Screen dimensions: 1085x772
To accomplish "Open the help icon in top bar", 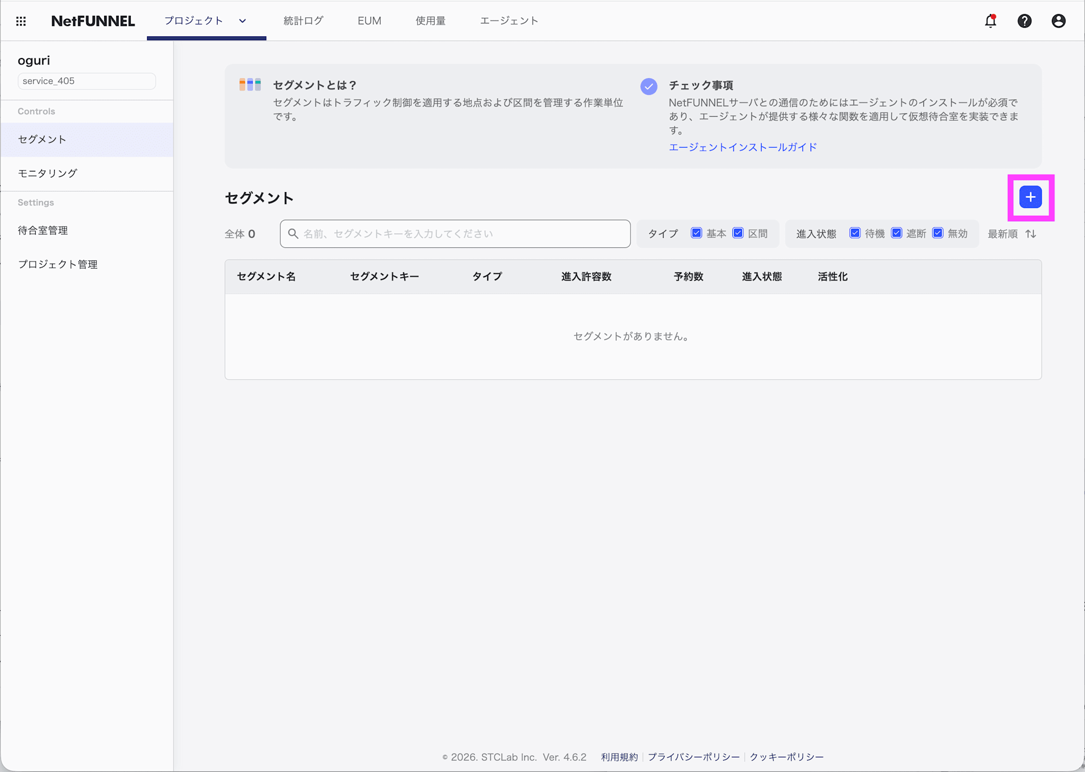I will [1024, 21].
